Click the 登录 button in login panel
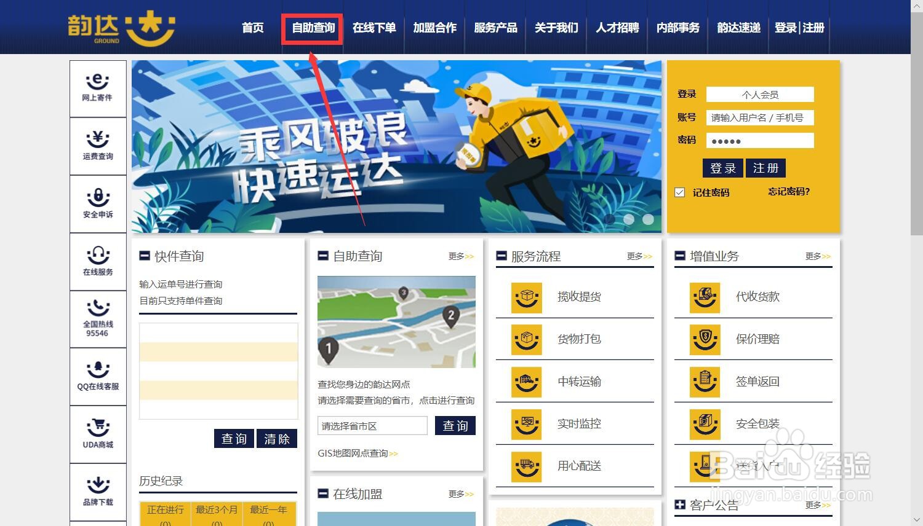Viewport: 923px width, 526px height. pos(723,168)
